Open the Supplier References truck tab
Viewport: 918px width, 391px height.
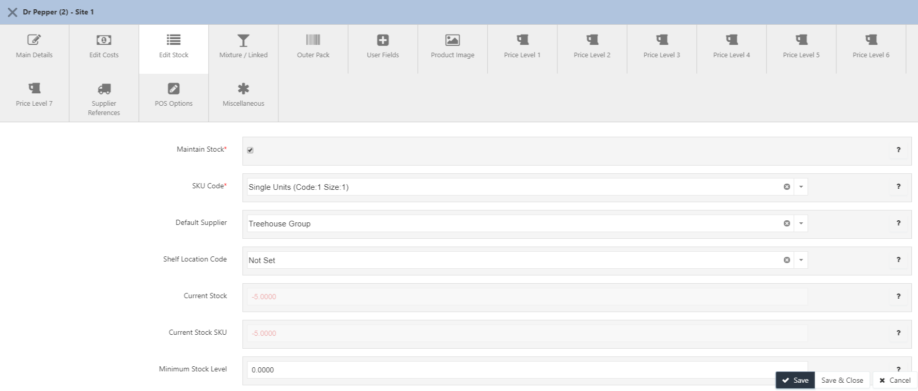104,97
